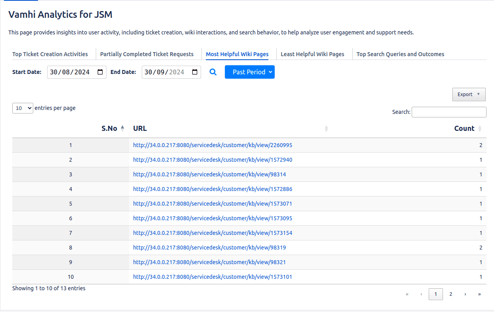The height and width of the screenshot is (312, 494).
Task: Open the kb/view/2260995 wiki link
Action: [x=213, y=145]
